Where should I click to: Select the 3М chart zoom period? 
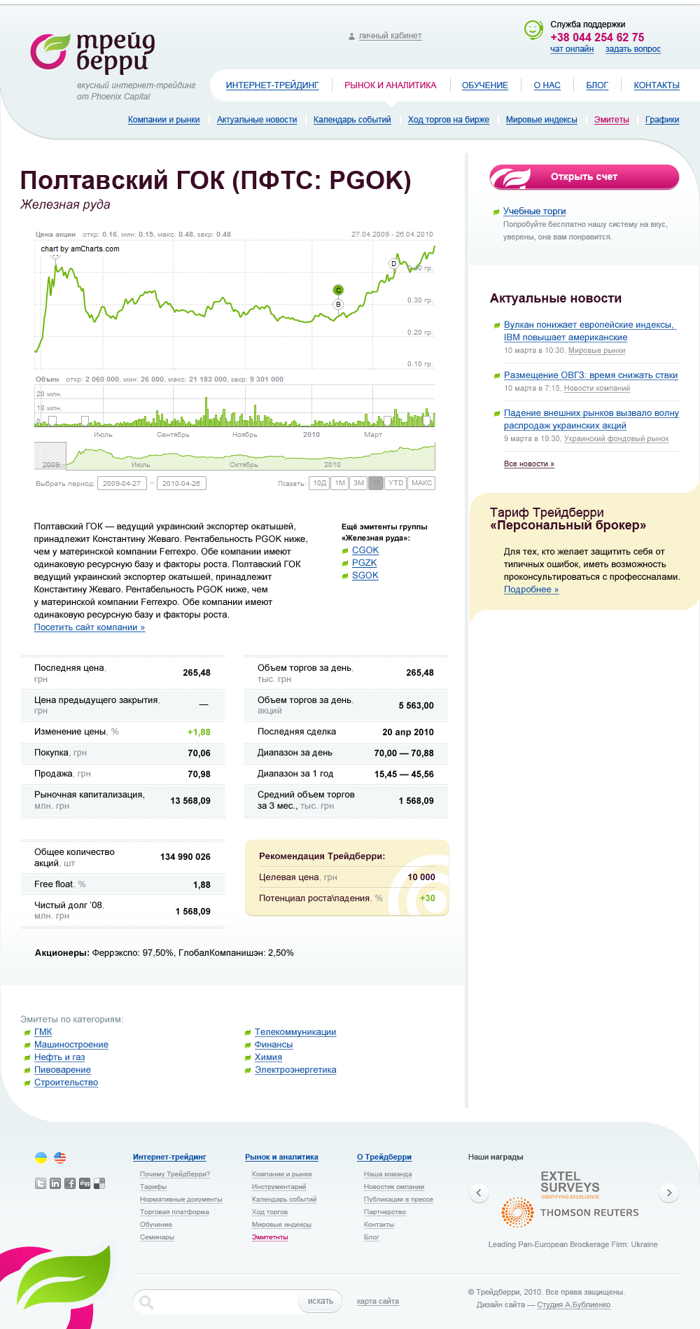[x=358, y=483]
